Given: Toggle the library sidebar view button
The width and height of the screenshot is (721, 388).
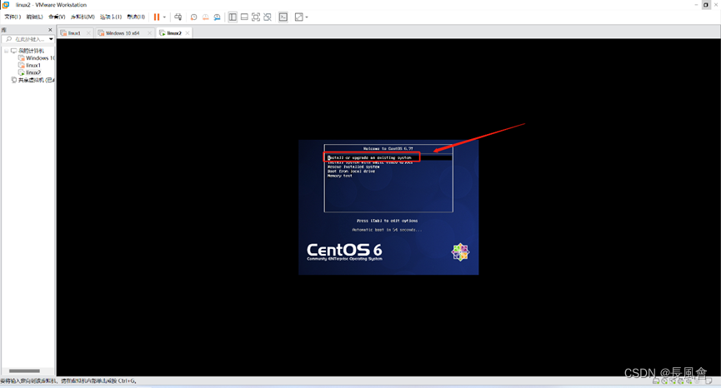Looking at the screenshot, I should [233, 17].
